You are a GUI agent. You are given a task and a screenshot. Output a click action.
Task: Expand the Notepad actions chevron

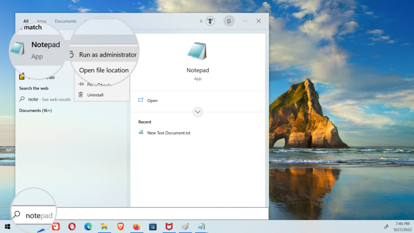[x=198, y=112]
